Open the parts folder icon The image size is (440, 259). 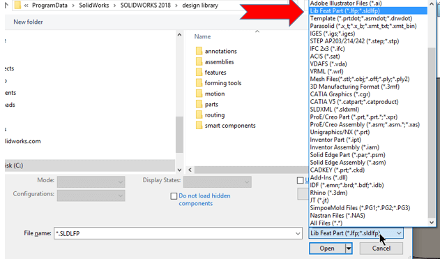pyautogui.click(x=199, y=104)
